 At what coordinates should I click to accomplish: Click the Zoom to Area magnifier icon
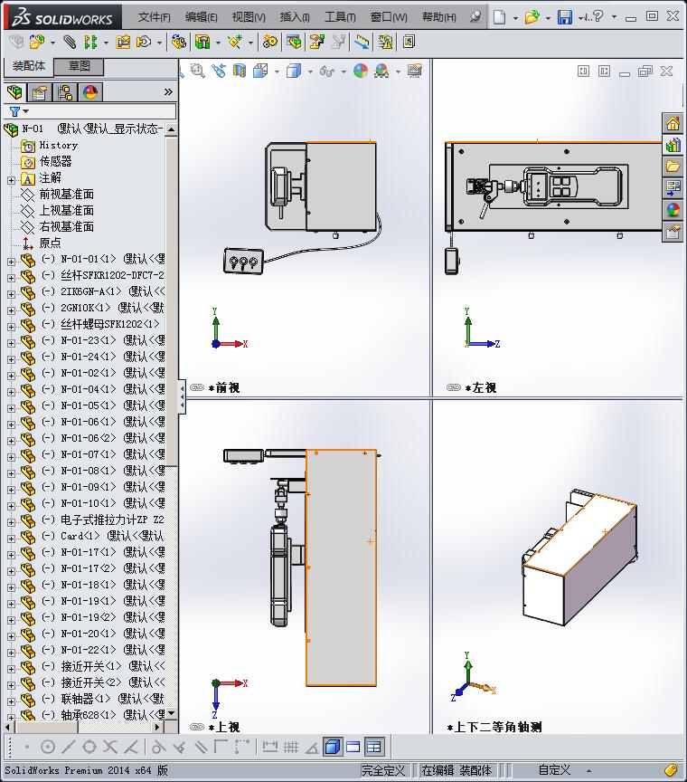click(x=198, y=71)
